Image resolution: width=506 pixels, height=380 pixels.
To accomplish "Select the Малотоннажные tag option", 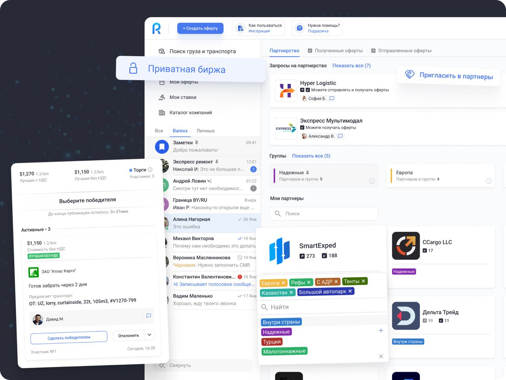I will pyautogui.click(x=284, y=351).
